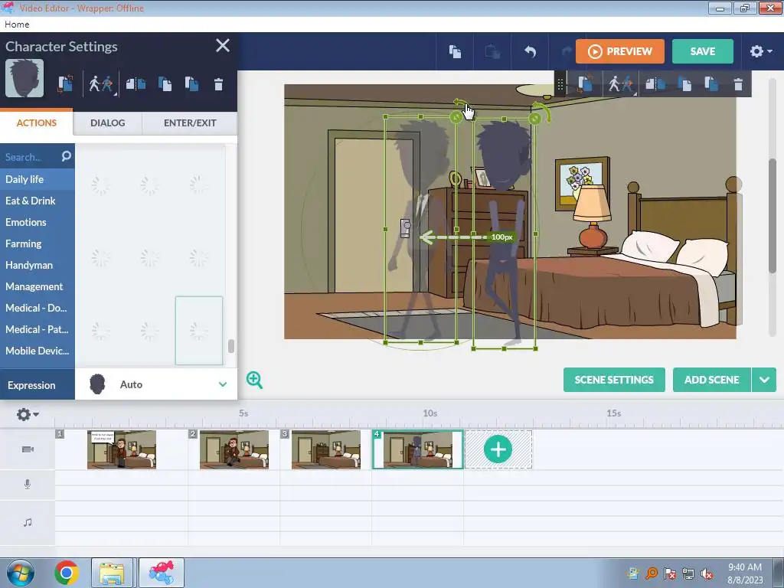784x588 pixels.
Task: Close the Character Settings panel
Action: [x=223, y=45]
